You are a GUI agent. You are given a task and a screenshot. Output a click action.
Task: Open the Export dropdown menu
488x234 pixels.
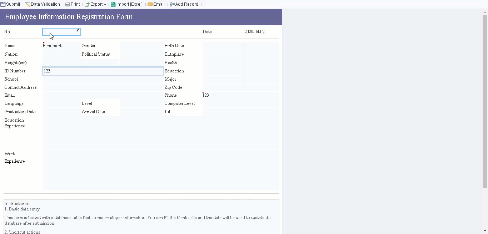95,4
